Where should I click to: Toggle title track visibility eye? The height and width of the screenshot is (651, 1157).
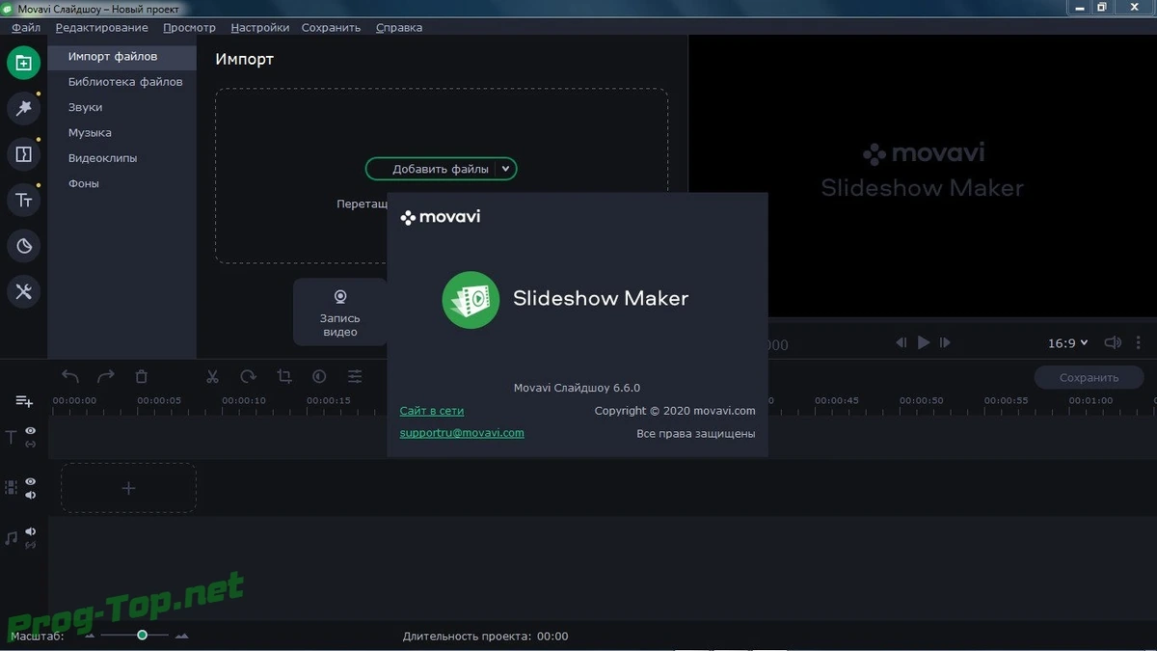[31, 431]
